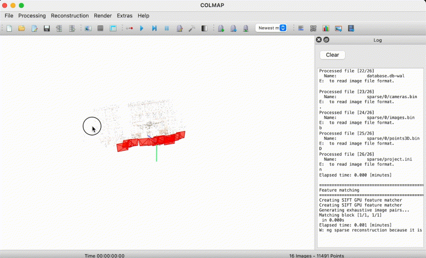Screen dimensions: 426x258
Task: Click log line 'sparse/0/cameras.bin'
Action: [392, 97]
